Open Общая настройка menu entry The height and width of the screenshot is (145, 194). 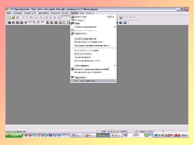click(x=93, y=57)
